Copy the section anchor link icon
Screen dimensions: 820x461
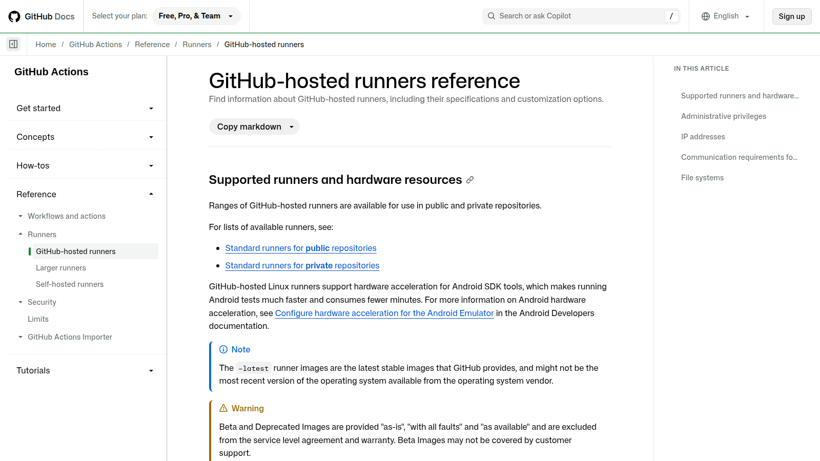(x=470, y=180)
